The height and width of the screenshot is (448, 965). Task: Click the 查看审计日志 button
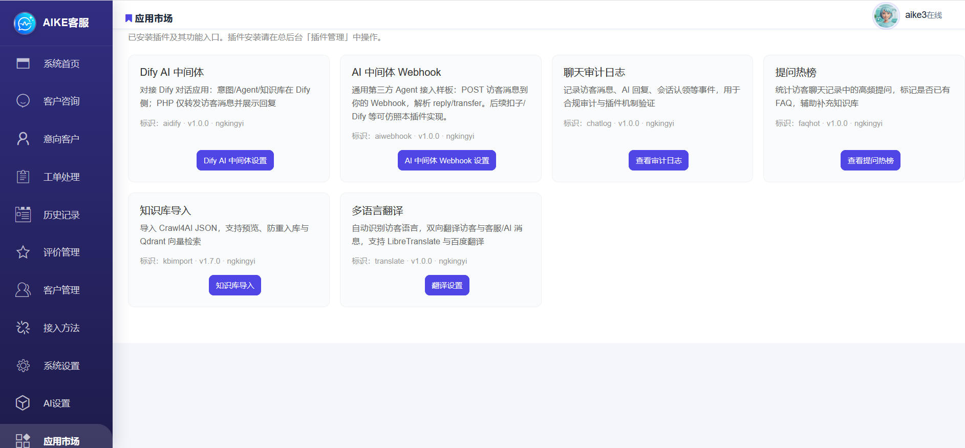[x=658, y=160]
